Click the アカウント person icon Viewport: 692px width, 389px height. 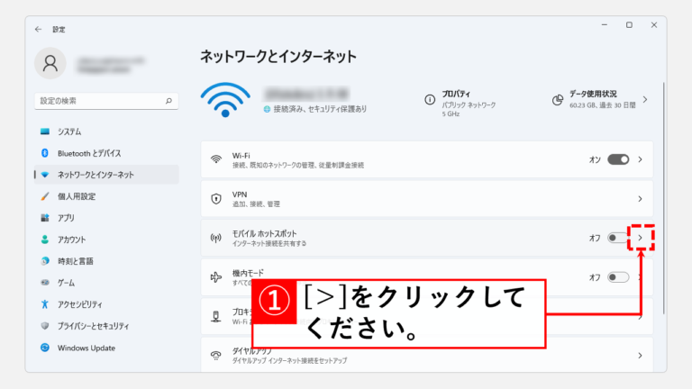coord(45,240)
